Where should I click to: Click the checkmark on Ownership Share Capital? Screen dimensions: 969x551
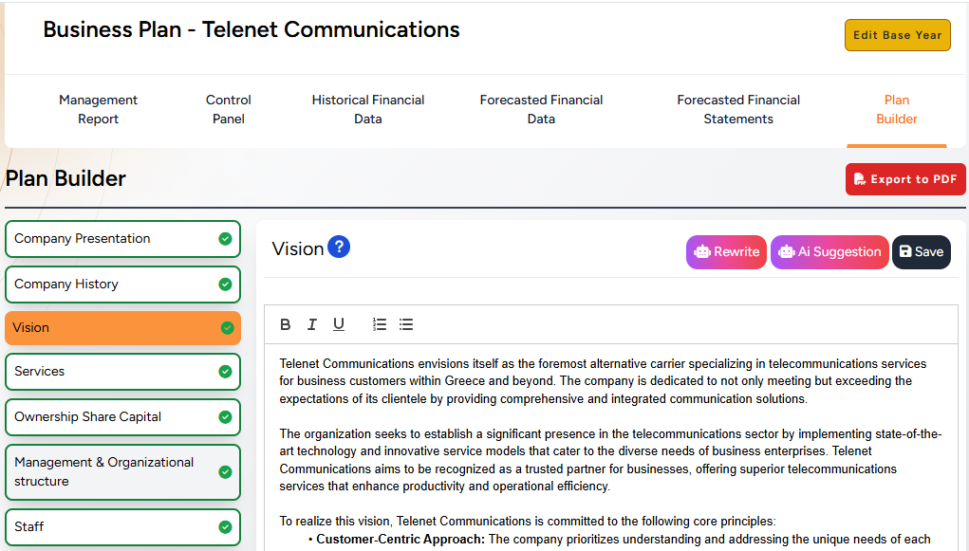(x=226, y=417)
